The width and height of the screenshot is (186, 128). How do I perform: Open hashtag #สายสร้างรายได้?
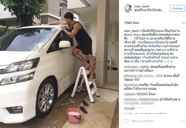(151, 61)
